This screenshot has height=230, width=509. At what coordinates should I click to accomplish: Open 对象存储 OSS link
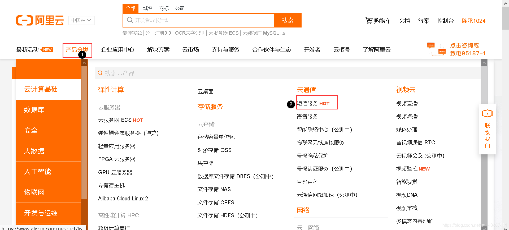(214, 150)
